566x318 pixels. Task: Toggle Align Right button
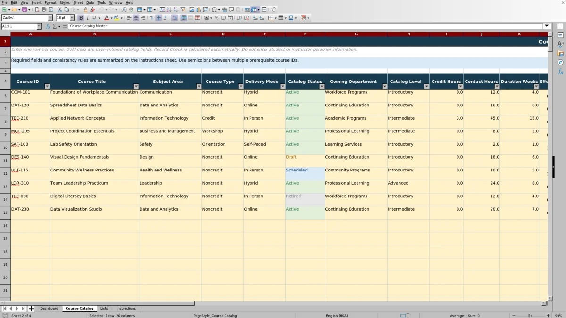pos(143,18)
